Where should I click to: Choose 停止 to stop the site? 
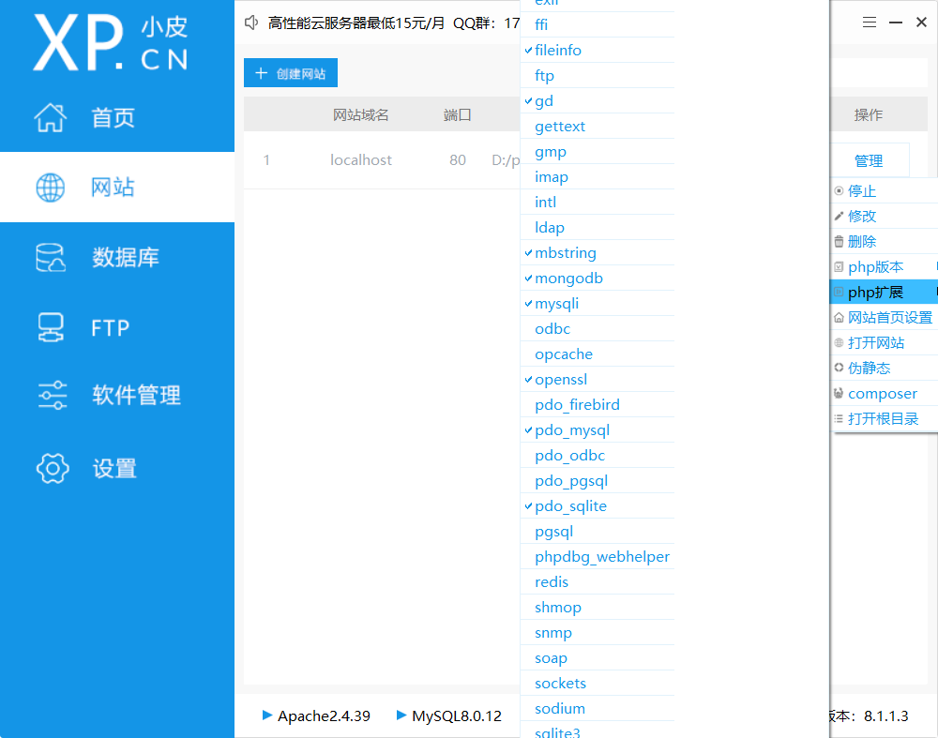click(885, 190)
